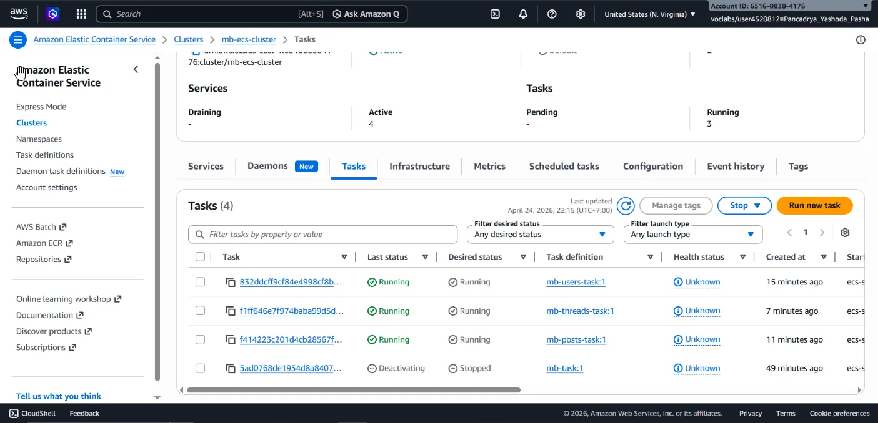Check the mb-threads-task:1 row checkbox

point(200,311)
